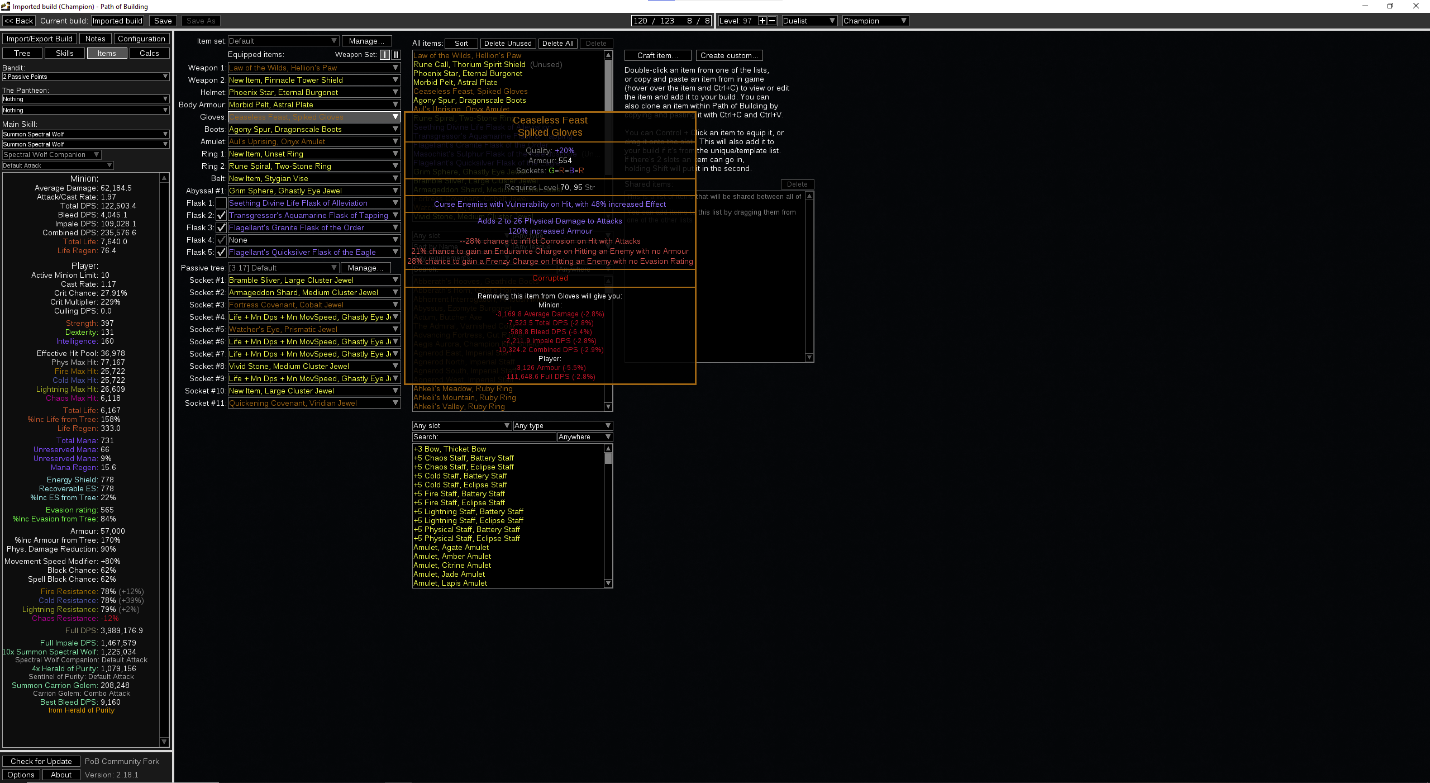Screen dimensions: 1430x783
Task: Open the Any type filter dropdown
Action: 563,425
